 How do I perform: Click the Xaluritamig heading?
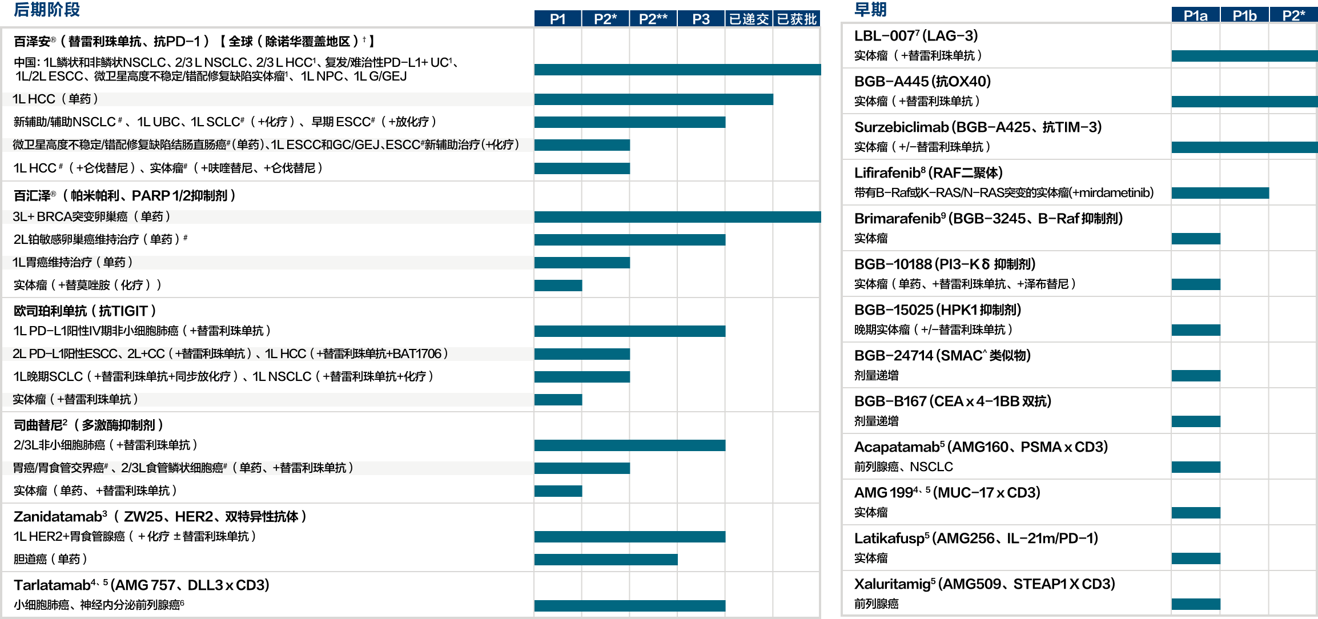coord(985,584)
